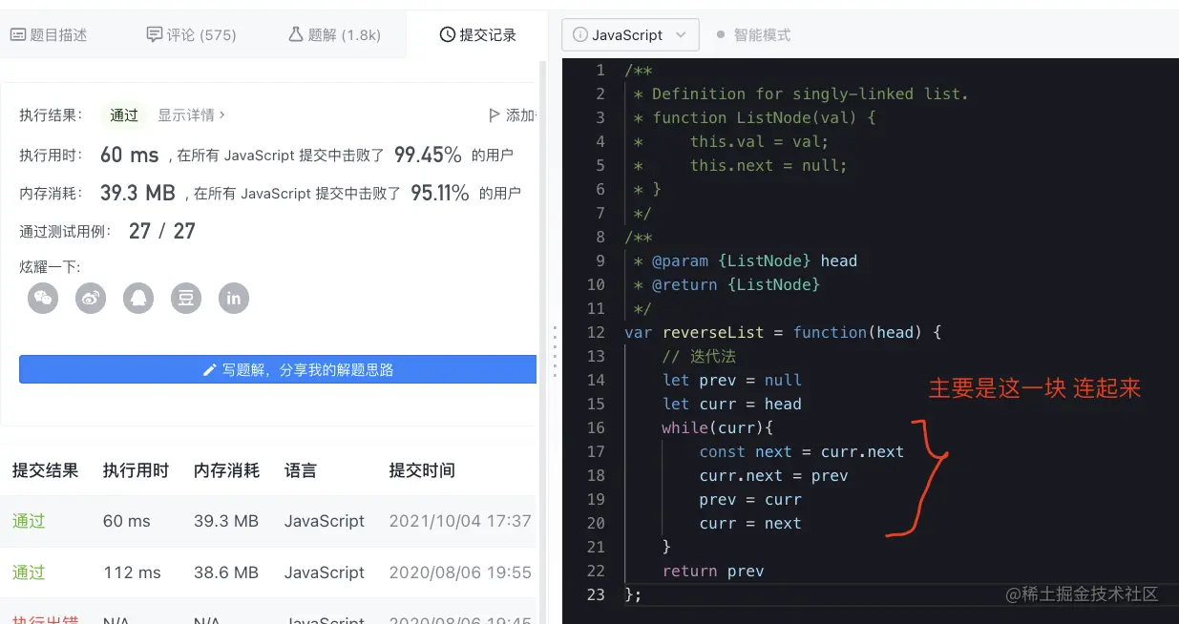The image size is (1179, 624).
Task: Expand 显示详情 result details
Action: pos(191,115)
